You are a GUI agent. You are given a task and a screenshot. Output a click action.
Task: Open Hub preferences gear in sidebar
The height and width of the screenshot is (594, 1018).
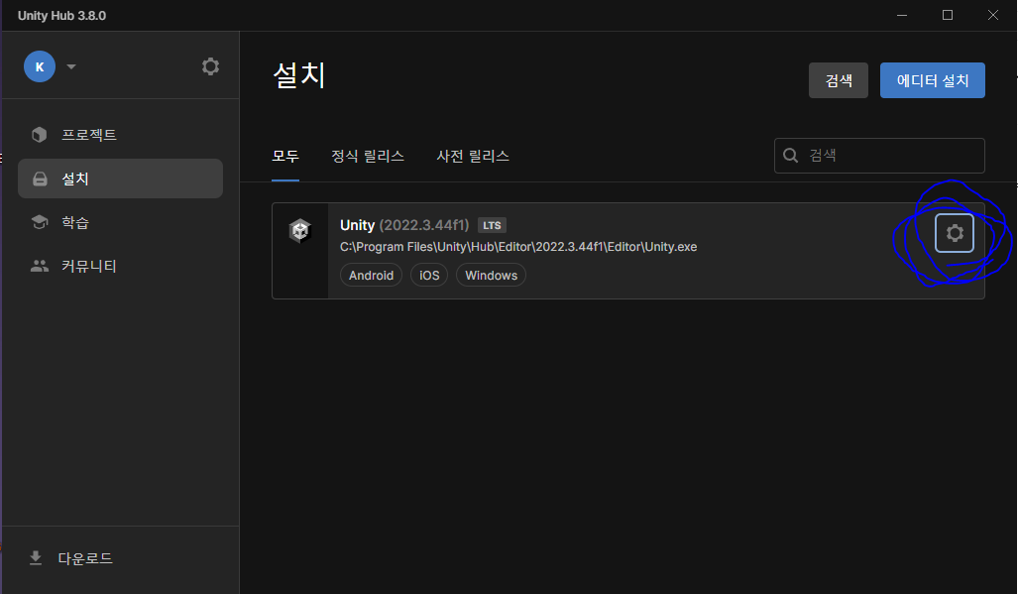[x=210, y=66]
